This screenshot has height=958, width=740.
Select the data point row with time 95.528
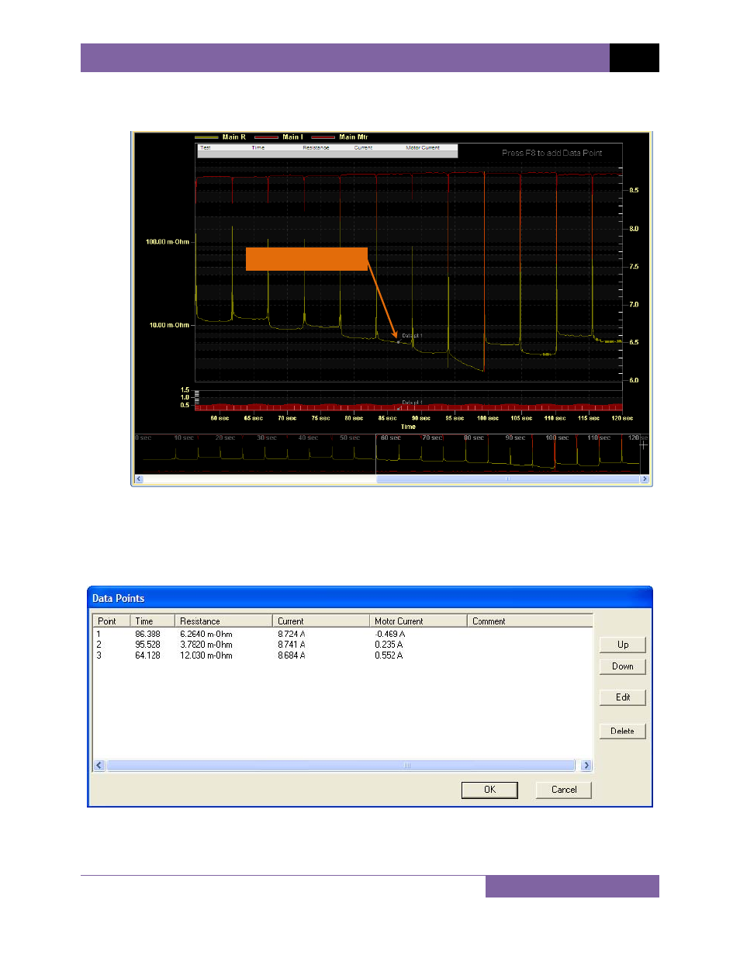(x=342, y=645)
